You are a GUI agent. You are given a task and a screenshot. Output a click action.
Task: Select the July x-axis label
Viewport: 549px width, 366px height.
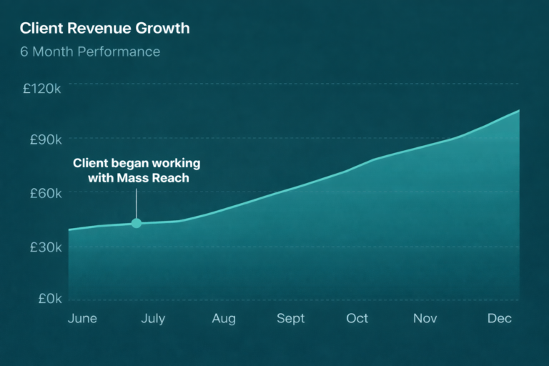152,319
